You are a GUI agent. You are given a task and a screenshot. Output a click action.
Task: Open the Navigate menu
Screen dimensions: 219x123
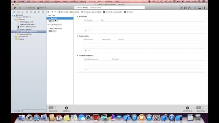(x=56, y=1)
